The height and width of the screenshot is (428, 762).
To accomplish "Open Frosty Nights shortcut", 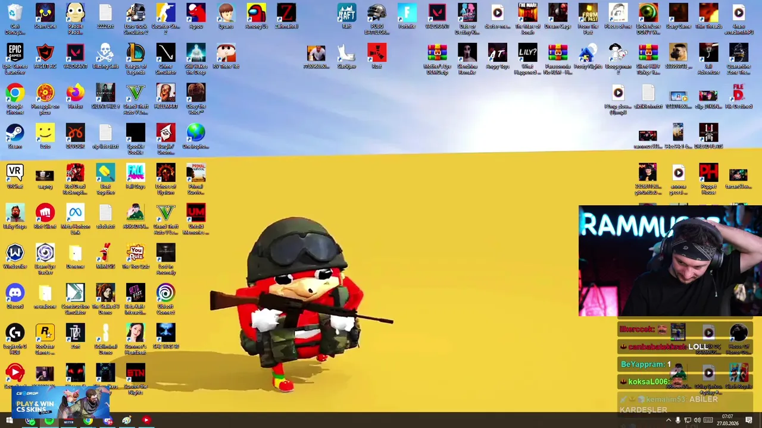I will pos(588,56).
